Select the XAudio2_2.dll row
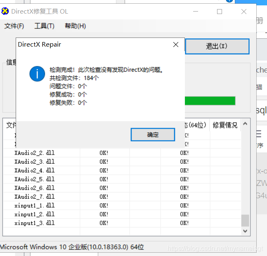This screenshot has height=256, width=267. 122,153
